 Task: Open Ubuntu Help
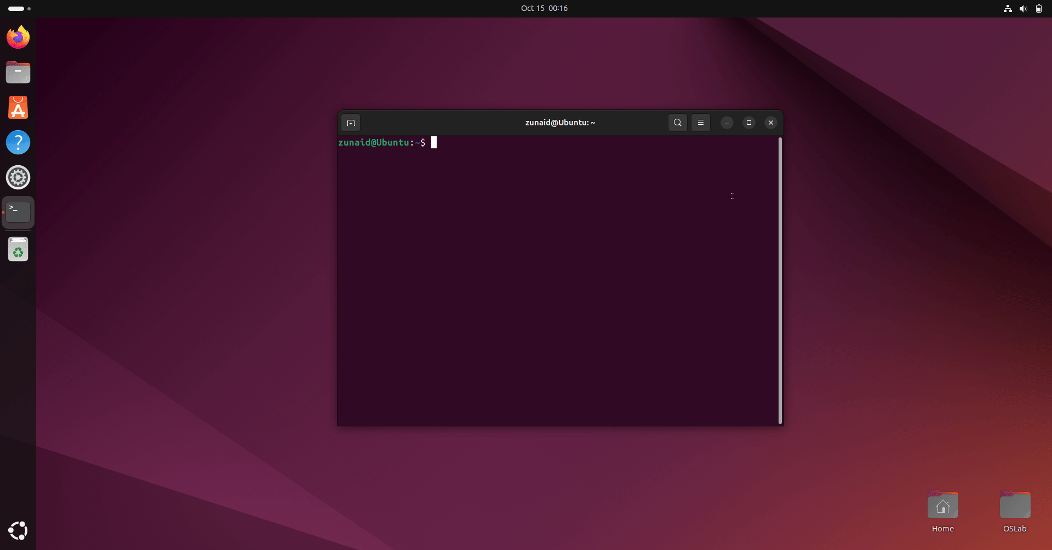click(18, 142)
